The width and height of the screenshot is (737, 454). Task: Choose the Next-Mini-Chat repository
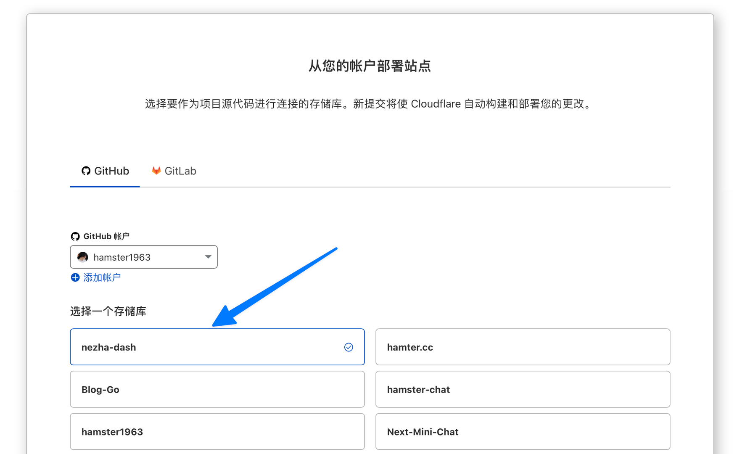tap(523, 432)
